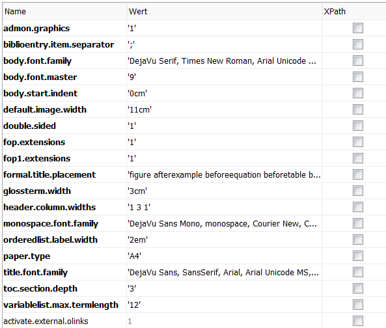This screenshot has width=386, height=328.
Task: Edit monospace.font.family value field
Action: point(224,223)
